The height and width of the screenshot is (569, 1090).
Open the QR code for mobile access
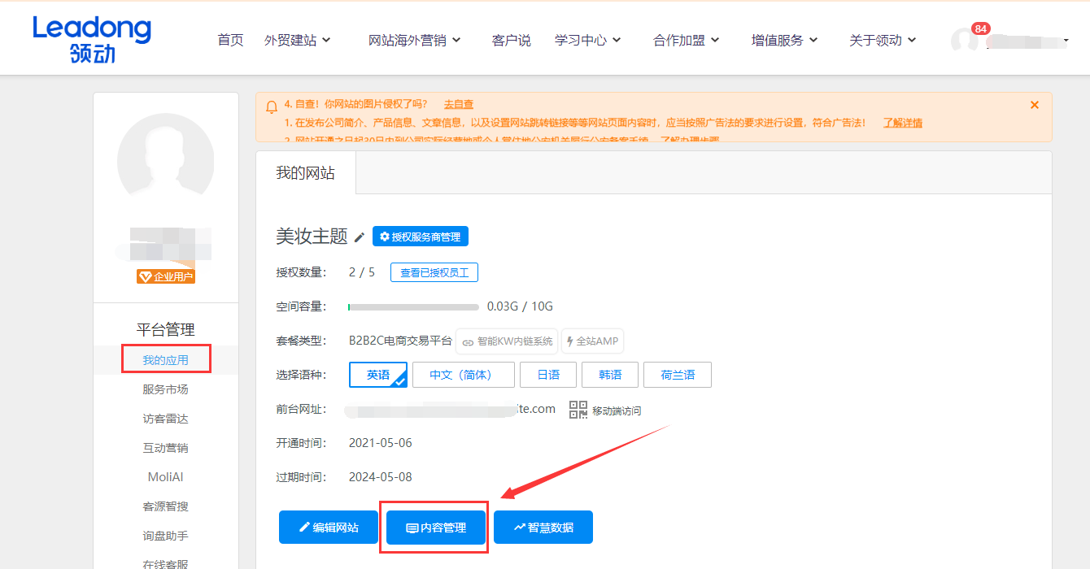click(578, 410)
